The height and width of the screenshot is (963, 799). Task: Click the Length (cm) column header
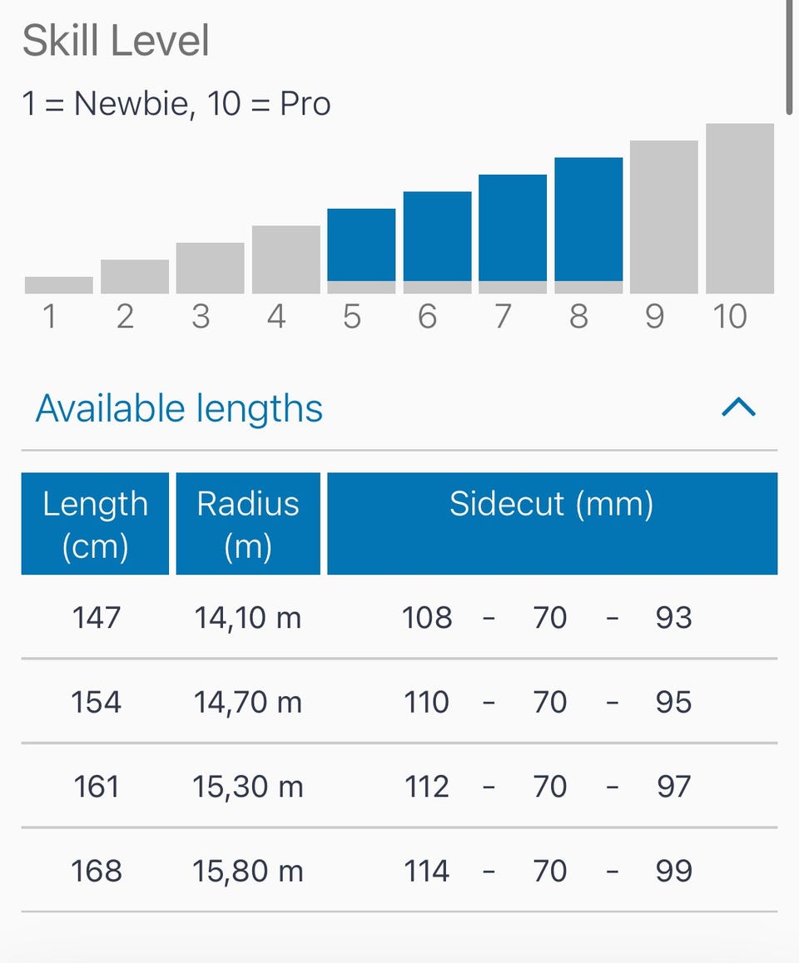click(95, 524)
